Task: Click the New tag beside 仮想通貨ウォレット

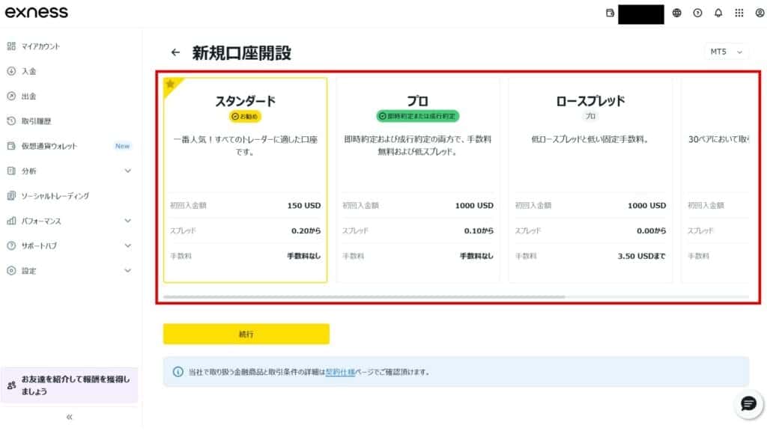Action: pyautogui.click(x=122, y=146)
